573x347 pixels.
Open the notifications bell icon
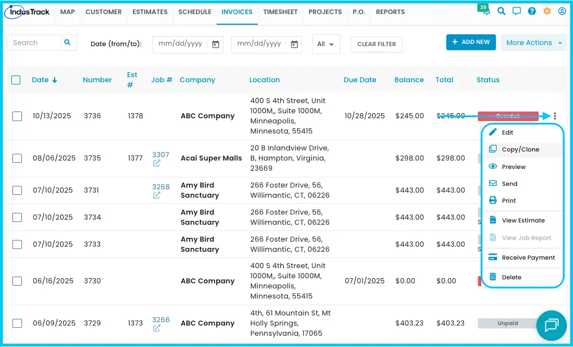point(486,12)
